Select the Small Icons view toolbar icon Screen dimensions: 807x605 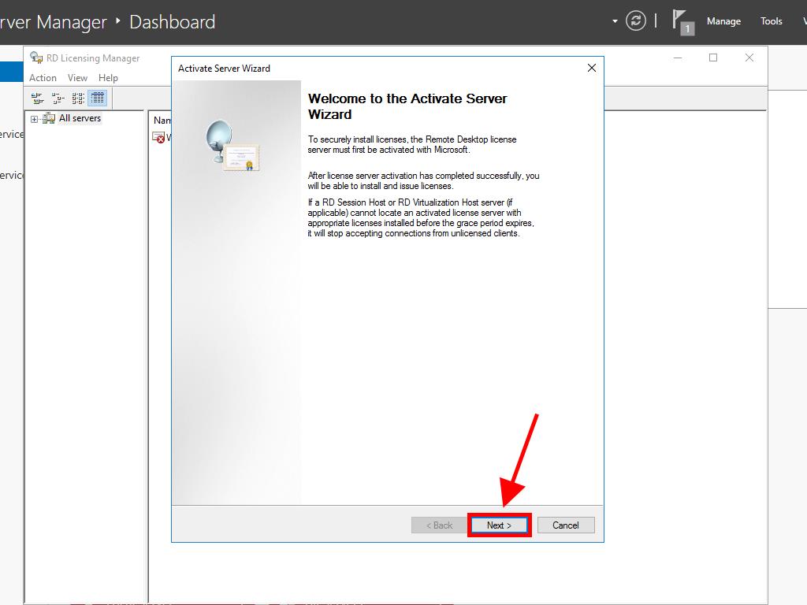(x=58, y=98)
